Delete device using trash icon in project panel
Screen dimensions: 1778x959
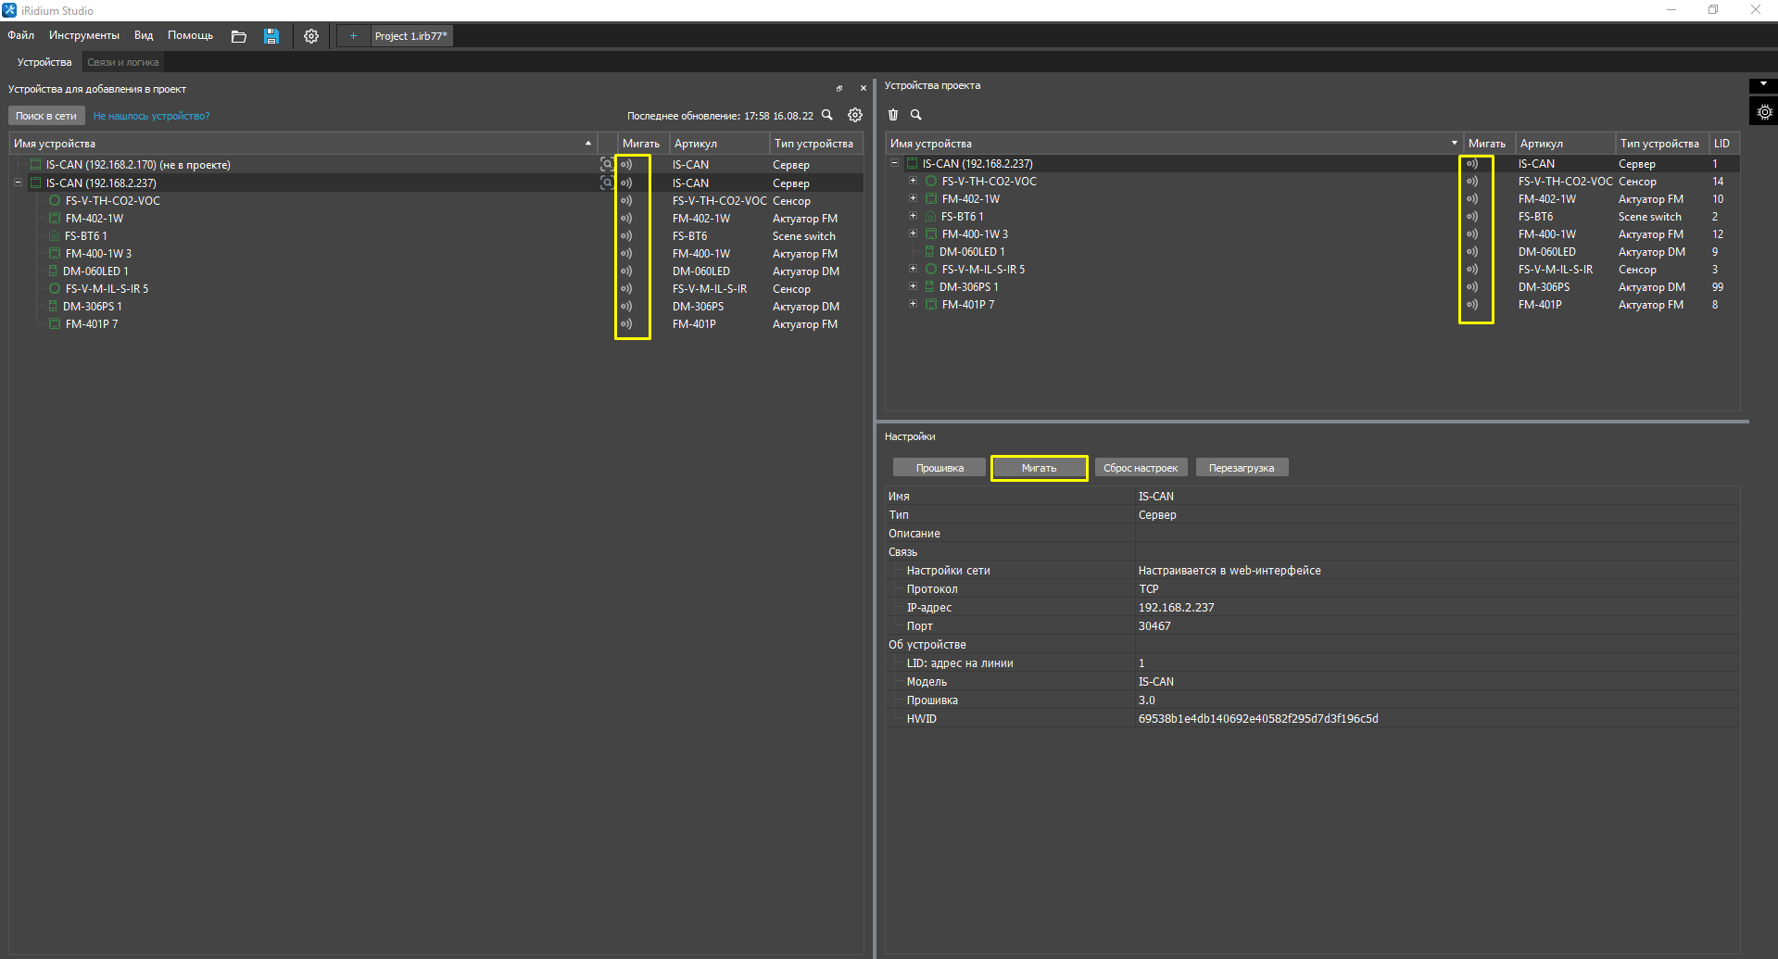pos(893,115)
